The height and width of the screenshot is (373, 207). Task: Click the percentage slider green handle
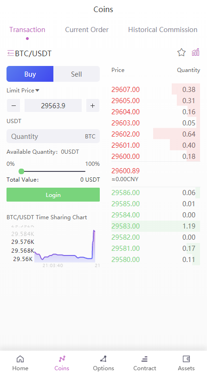(21, 171)
